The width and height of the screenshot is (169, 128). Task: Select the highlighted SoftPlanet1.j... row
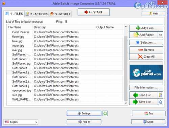coord(65,72)
